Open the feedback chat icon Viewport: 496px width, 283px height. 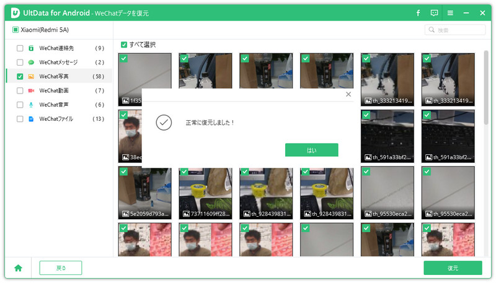pyautogui.click(x=435, y=13)
